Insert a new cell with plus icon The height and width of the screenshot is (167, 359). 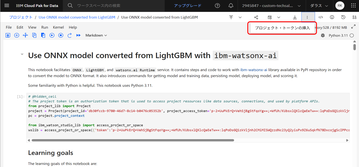[x=17, y=35]
